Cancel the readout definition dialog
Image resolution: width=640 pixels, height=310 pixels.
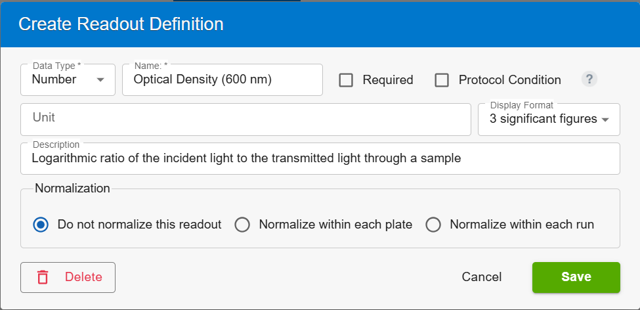(x=482, y=277)
